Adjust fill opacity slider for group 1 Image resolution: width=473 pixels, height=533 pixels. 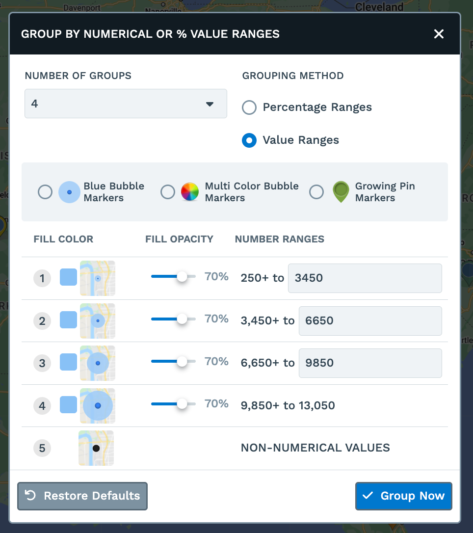(x=173, y=276)
